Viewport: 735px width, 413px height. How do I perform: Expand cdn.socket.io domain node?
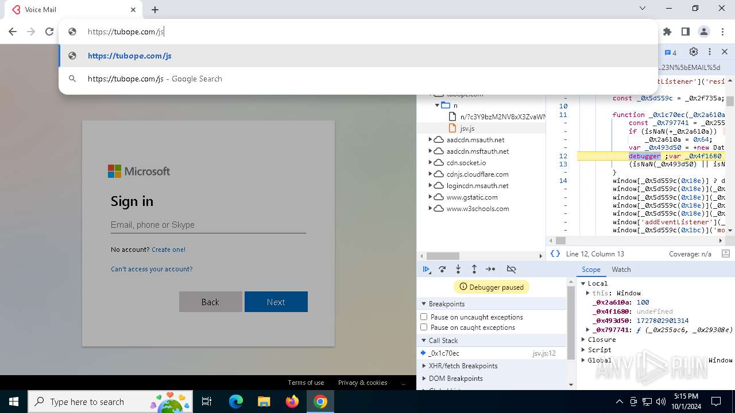pyautogui.click(x=430, y=162)
